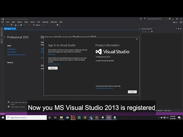The height and width of the screenshot is (137, 183).
Task: Click Change my product license link
Action: pyautogui.click(x=104, y=88)
